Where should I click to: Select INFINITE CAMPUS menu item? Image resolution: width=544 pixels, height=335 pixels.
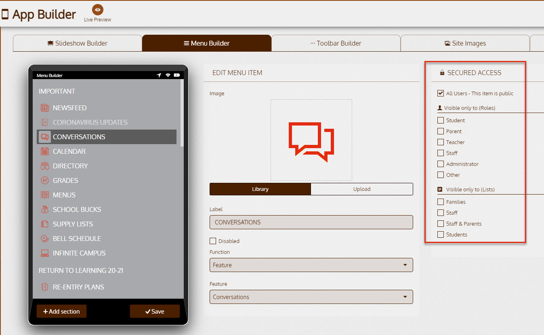[107, 253]
